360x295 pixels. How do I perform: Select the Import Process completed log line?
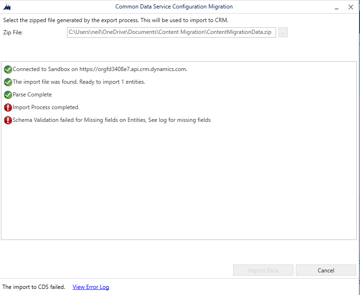pos(45,107)
